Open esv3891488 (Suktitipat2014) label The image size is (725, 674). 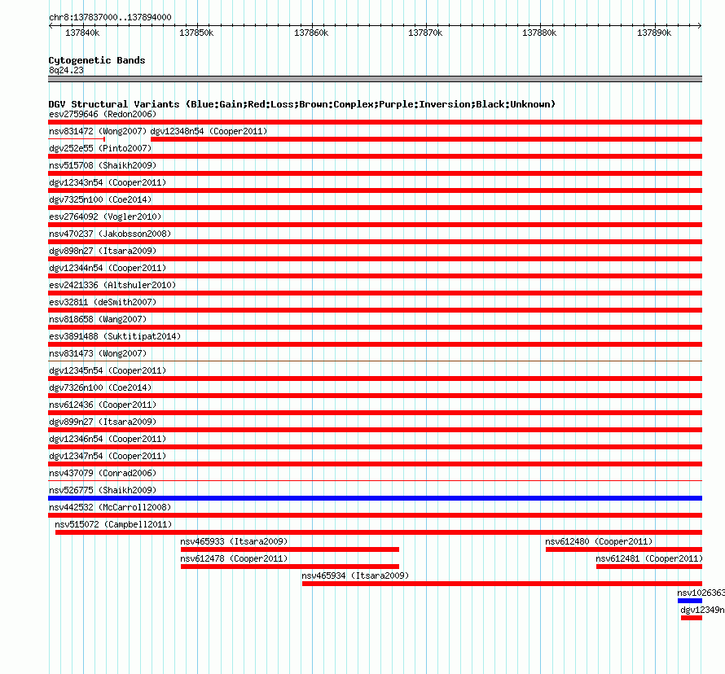pyautogui.click(x=115, y=336)
